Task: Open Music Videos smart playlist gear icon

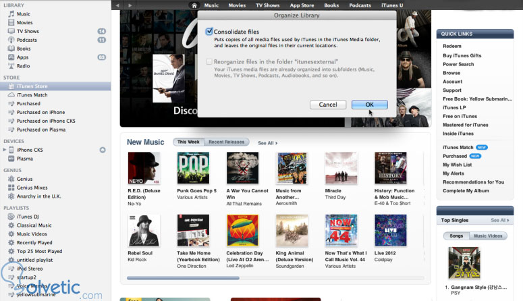Action: pyautogui.click(x=11, y=234)
